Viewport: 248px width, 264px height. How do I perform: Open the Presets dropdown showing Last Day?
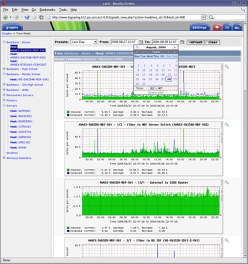click(84, 42)
